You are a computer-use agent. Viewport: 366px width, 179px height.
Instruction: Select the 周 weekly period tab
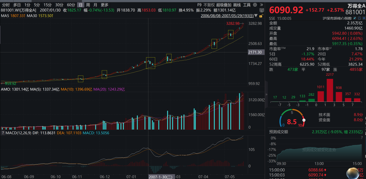88,5
